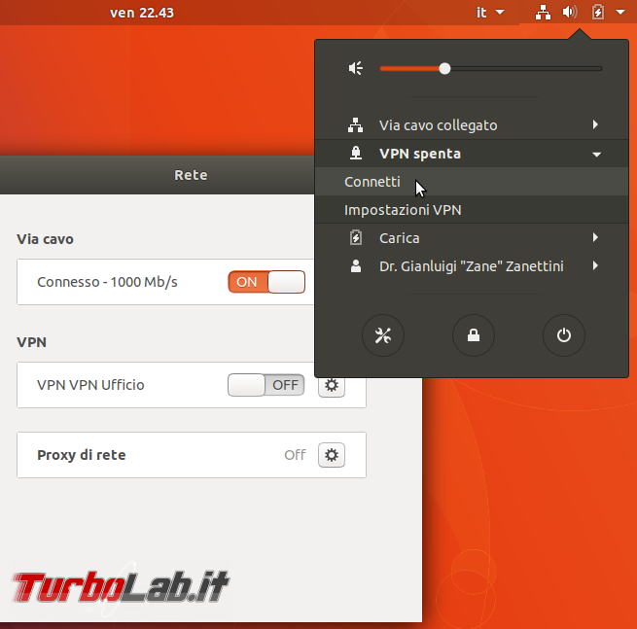The height and width of the screenshot is (629, 637).
Task: Click the Via cavo section heading
Action: (x=45, y=239)
